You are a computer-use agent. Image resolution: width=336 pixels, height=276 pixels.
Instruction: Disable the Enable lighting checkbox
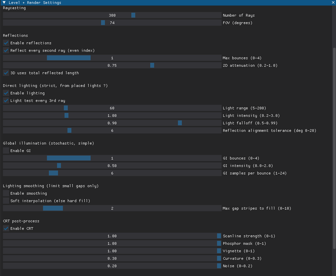[x=6, y=93]
